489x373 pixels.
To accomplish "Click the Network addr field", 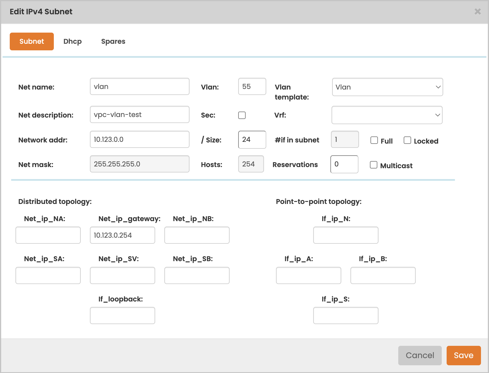I will 139,139.
